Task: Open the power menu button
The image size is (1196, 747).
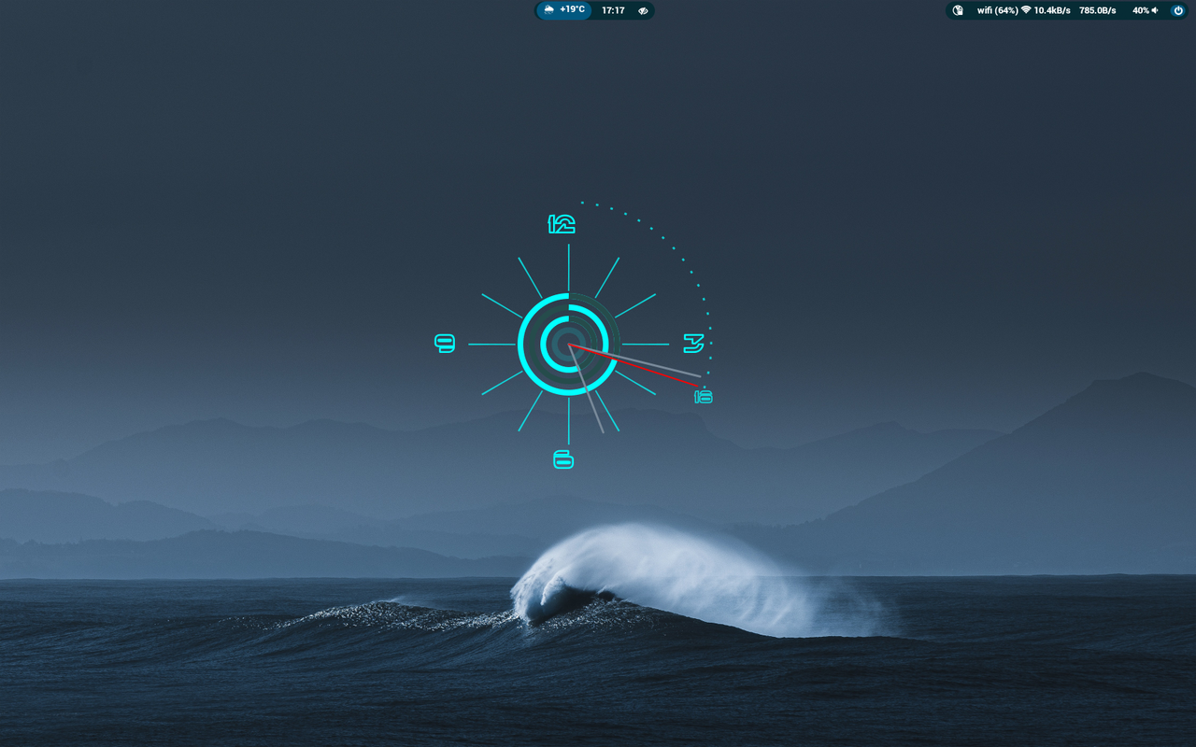Action: [1178, 10]
